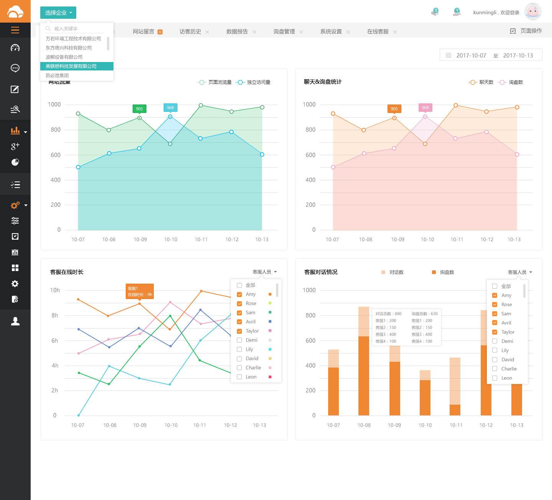Image resolution: width=552 pixels, height=500 pixels.
Task: Check Demi in online duration filter
Action: 239,340
